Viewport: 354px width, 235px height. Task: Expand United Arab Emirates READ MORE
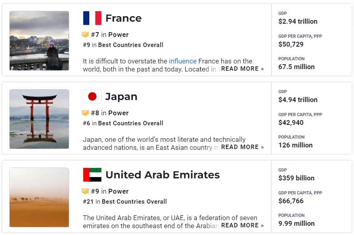[x=242, y=225]
